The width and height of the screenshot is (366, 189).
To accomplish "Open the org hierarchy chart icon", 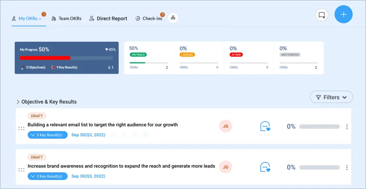I will pos(173,18).
